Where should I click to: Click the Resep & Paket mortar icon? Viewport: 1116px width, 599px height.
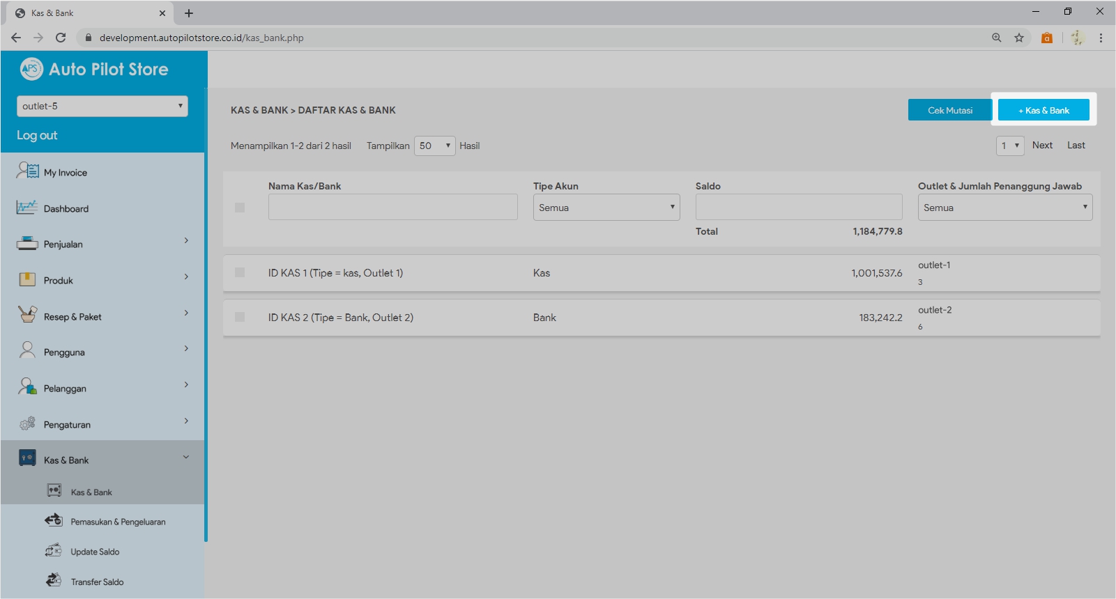click(x=27, y=315)
